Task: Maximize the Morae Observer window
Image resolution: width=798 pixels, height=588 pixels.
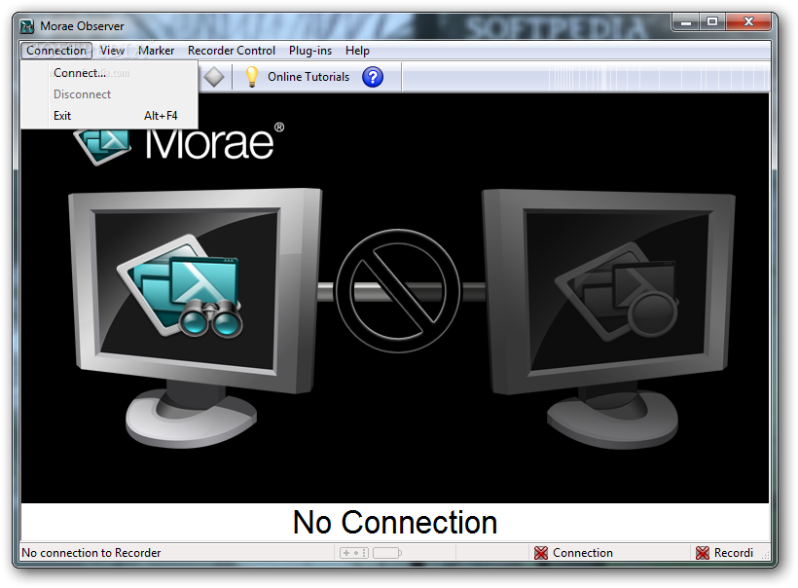Action: point(712,21)
